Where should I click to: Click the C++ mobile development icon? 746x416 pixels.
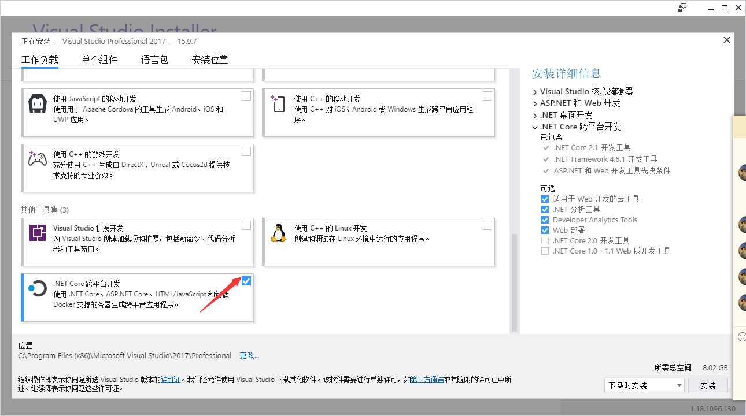(278, 104)
